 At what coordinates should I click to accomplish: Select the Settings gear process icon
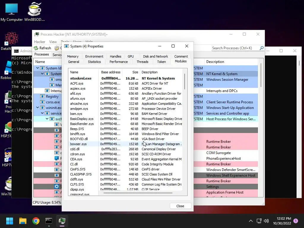click(57, 187)
